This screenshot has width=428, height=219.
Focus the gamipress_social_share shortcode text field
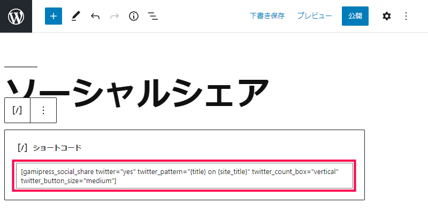[x=185, y=176]
